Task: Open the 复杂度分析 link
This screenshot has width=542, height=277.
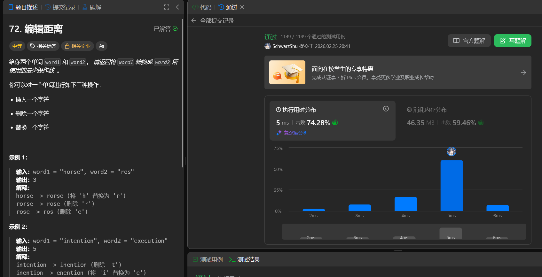Action: pos(295,133)
